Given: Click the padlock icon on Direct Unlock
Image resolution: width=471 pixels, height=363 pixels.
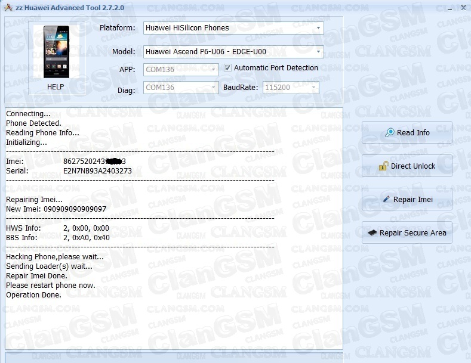Looking at the screenshot, I should tap(383, 166).
